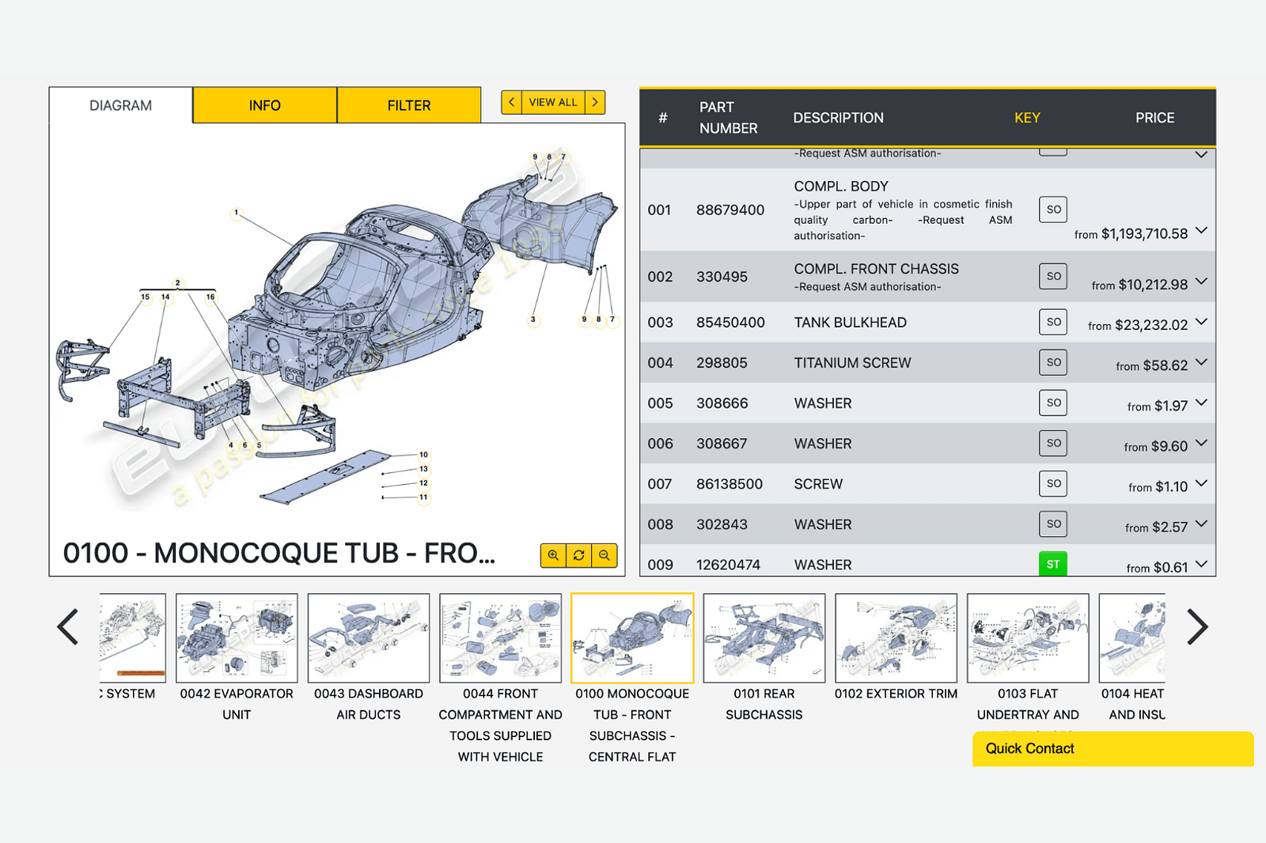Click SO key badge for Tank Bulkhead
The height and width of the screenshot is (843, 1266).
1052,322
